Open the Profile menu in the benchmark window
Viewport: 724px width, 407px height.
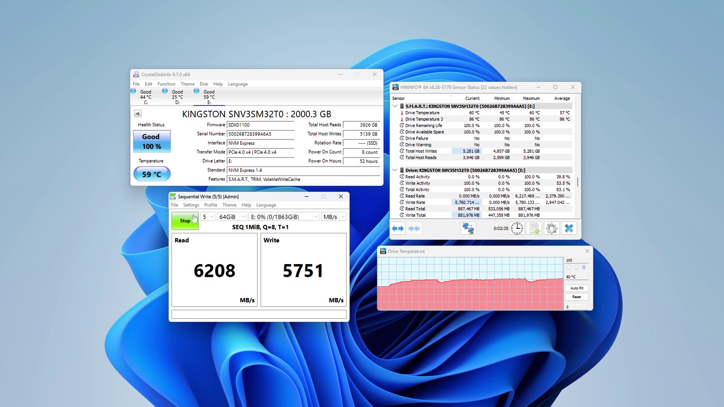pyautogui.click(x=211, y=205)
